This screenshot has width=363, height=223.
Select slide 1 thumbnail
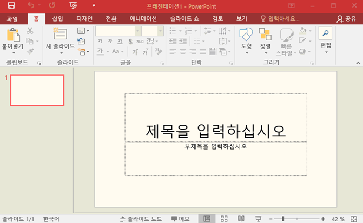tap(37, 90)
